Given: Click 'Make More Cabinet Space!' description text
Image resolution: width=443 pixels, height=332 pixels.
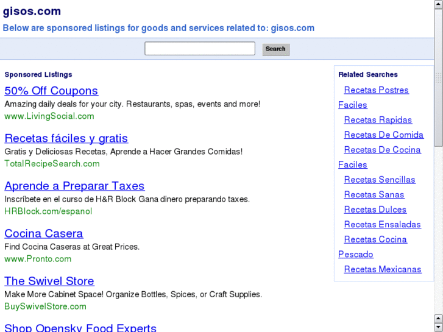Looking at the screenshot, I should coord(54,294).
